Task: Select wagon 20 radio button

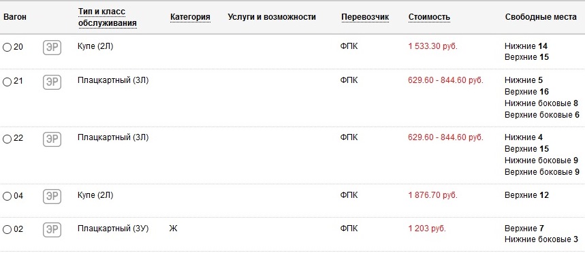Action: 7,48
